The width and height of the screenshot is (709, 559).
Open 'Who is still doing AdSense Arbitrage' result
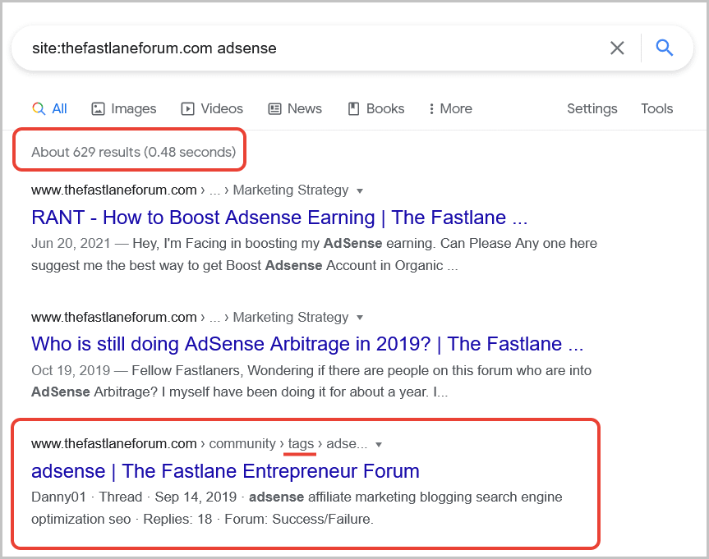(307, 345)
